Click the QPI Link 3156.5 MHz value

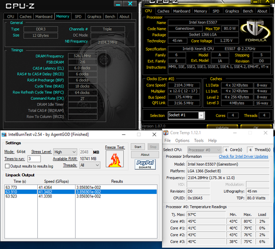184,103
